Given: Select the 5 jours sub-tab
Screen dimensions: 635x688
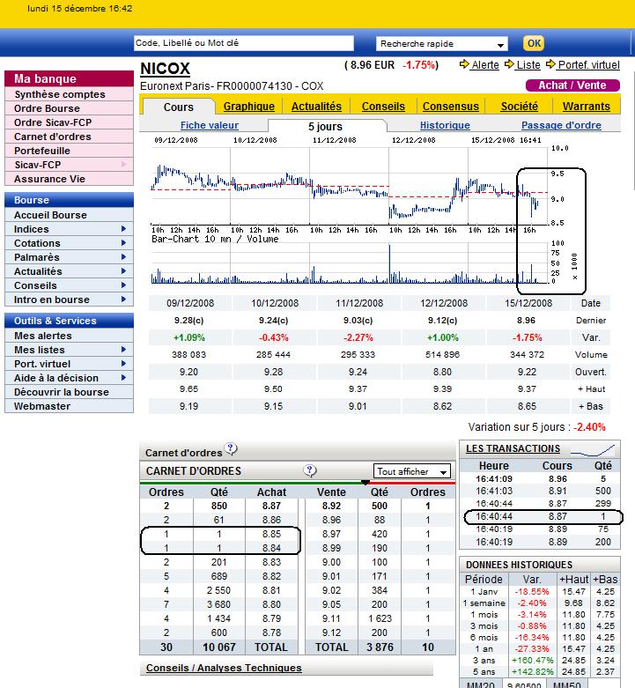Looking at the screenshot, I should tap(325, 126).
